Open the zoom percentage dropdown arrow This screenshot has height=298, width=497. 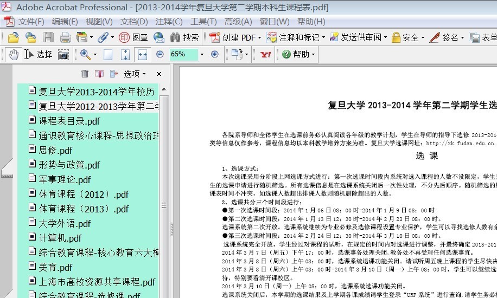tap(202, 54)
